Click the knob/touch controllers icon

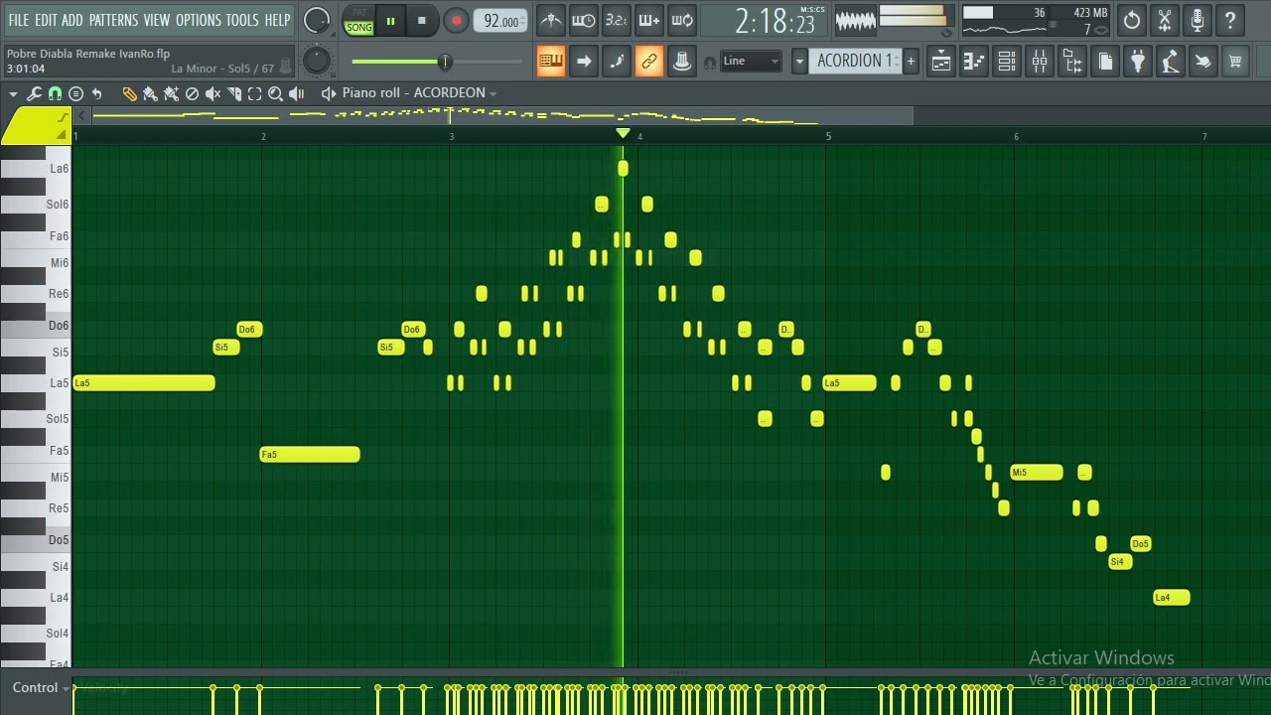(x=682, y=62)
